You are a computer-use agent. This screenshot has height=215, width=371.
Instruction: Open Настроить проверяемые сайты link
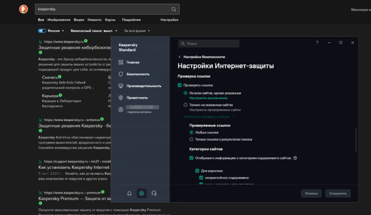(x=215, y=110)
